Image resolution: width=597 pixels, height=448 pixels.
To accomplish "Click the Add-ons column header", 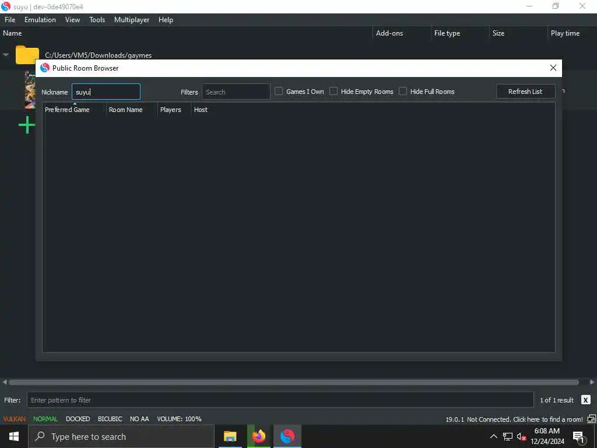I will (389, 33).
